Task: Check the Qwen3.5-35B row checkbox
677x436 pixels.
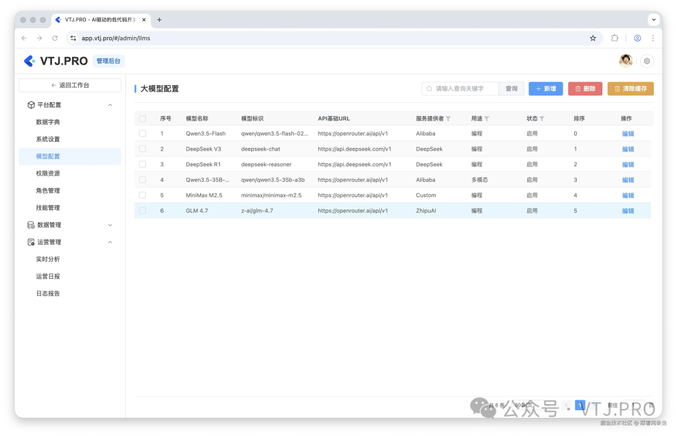Action: point(142,180)
